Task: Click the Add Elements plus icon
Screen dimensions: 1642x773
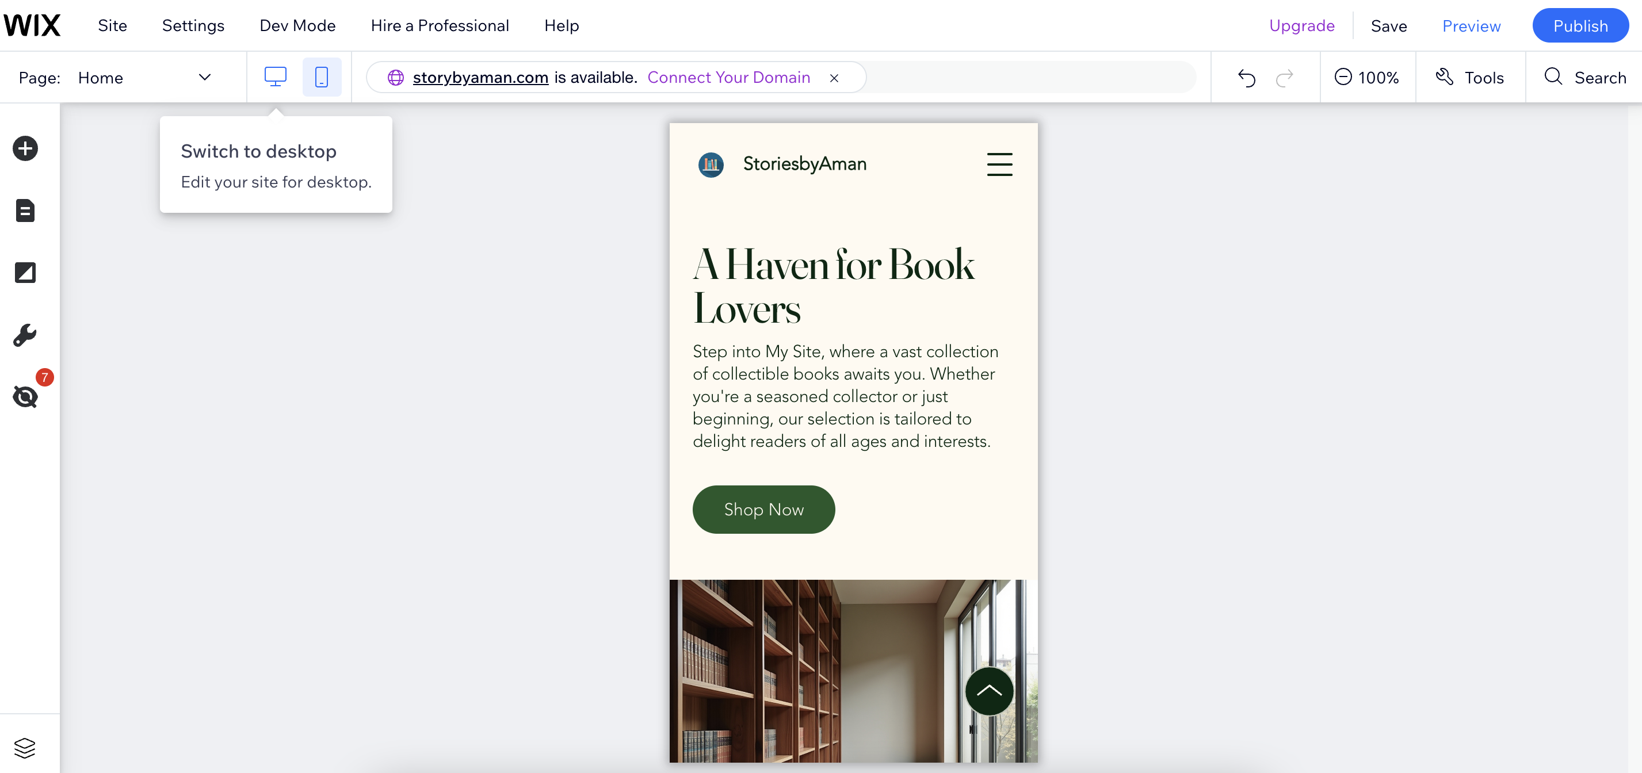Action: 25,148
